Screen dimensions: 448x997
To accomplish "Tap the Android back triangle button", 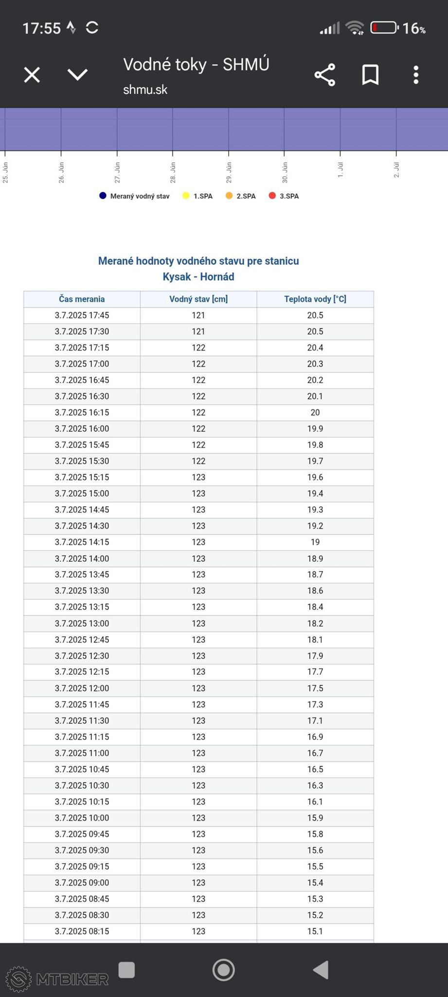I will (321, 970).
